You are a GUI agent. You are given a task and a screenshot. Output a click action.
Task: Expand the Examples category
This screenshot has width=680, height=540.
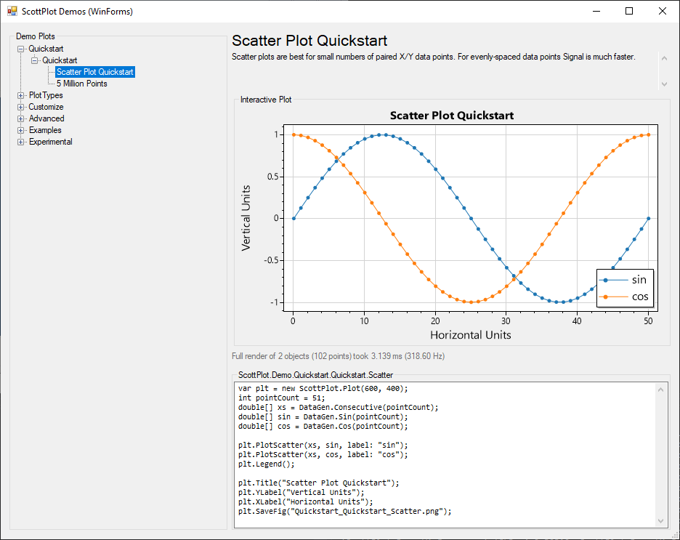21,130
